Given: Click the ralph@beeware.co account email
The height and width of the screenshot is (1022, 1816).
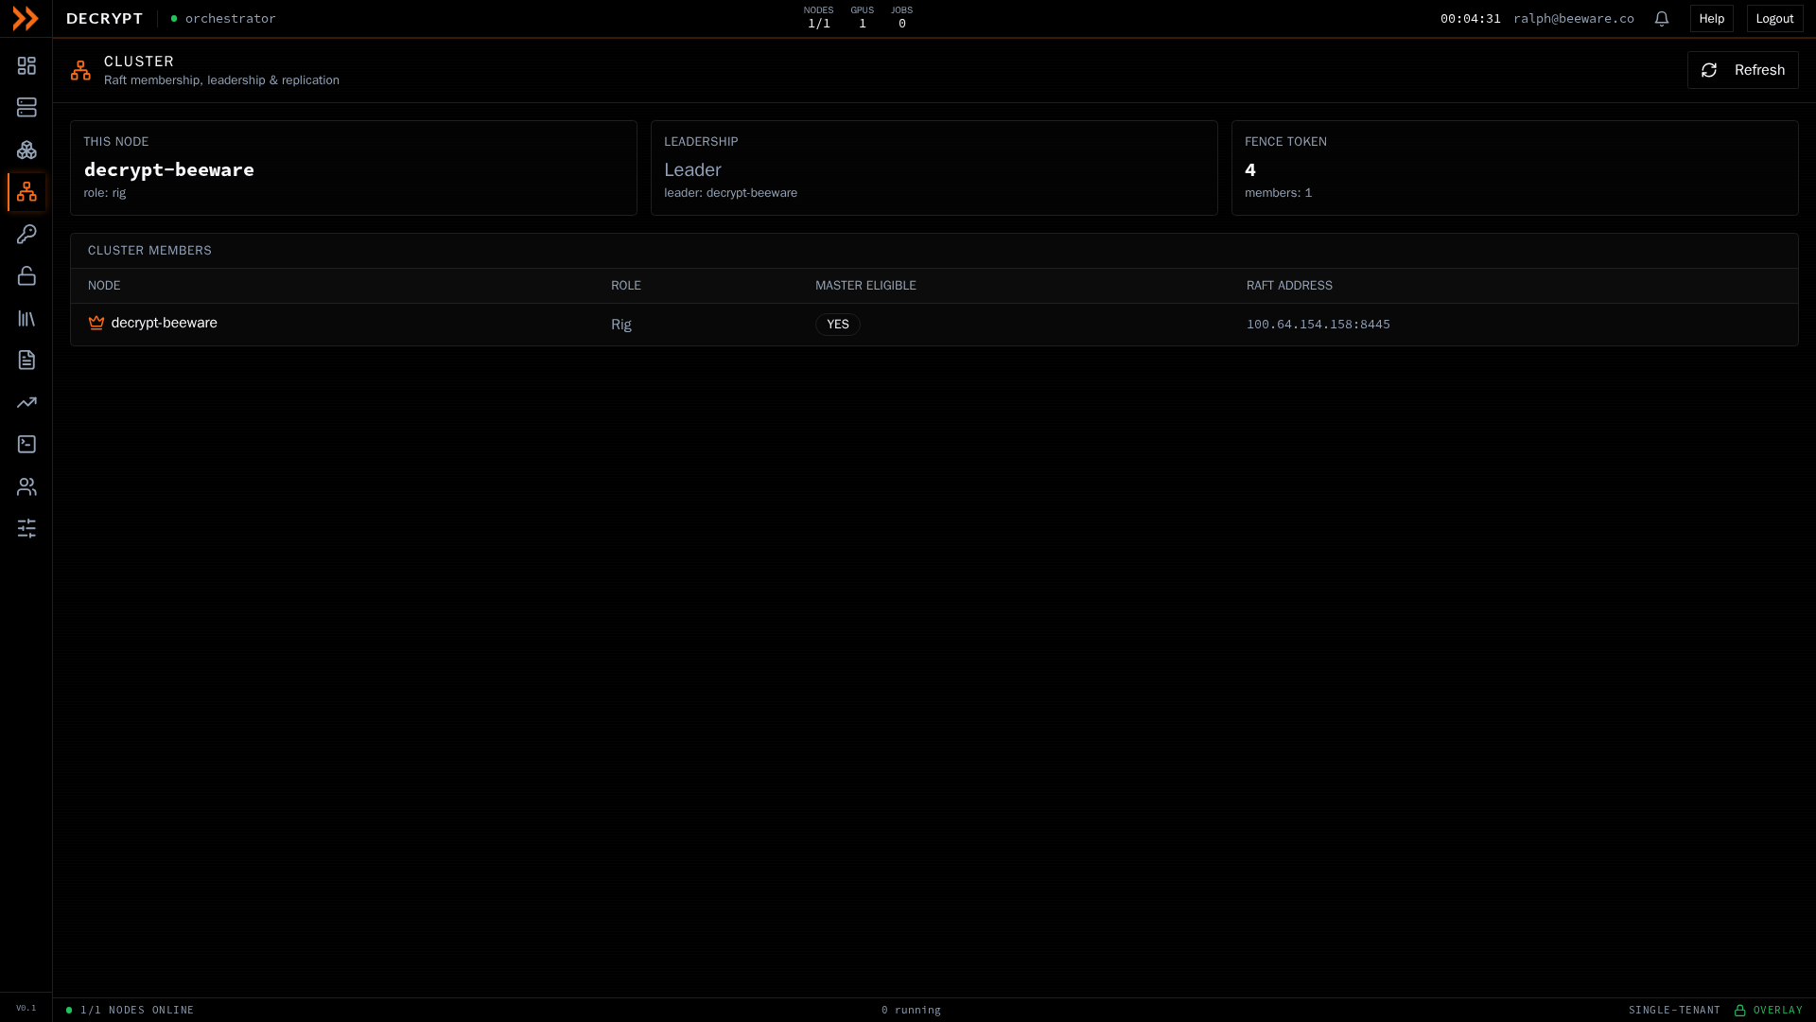Looking at the screenshot, I should pyautogui.click(x=1573, y=18).
